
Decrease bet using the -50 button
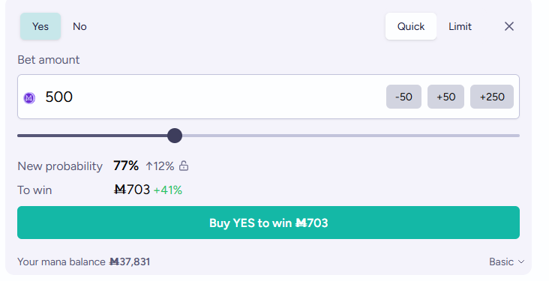pyautogui.click(x=403, y=97)
